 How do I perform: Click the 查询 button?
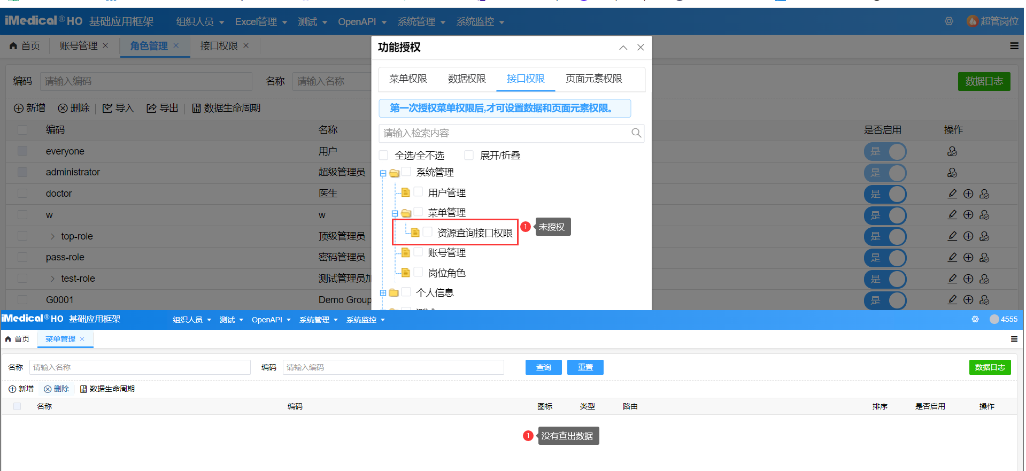tap(544, 367)
